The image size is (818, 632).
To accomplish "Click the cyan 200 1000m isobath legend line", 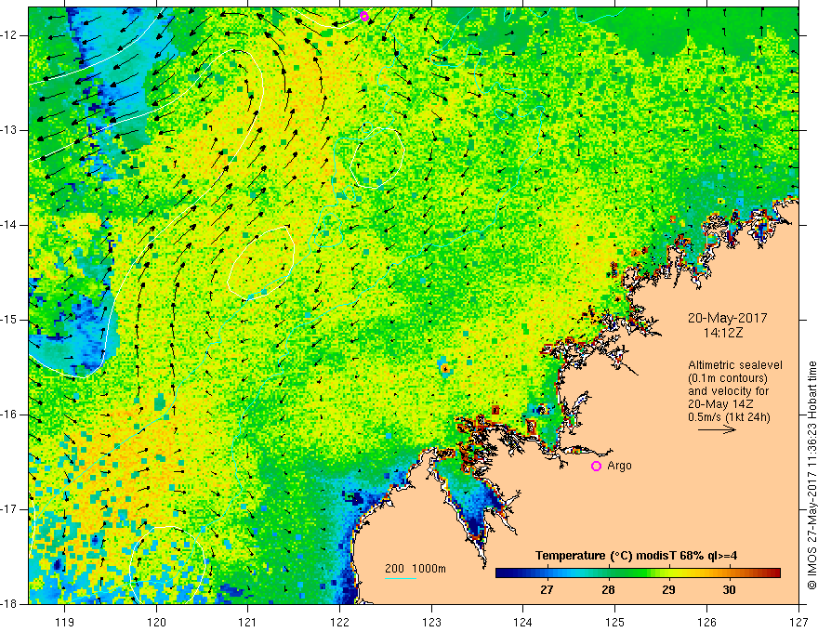I will click(401, 578).
